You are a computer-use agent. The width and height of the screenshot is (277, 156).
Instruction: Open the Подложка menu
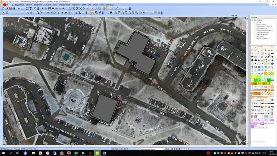(x=76, y=5)
